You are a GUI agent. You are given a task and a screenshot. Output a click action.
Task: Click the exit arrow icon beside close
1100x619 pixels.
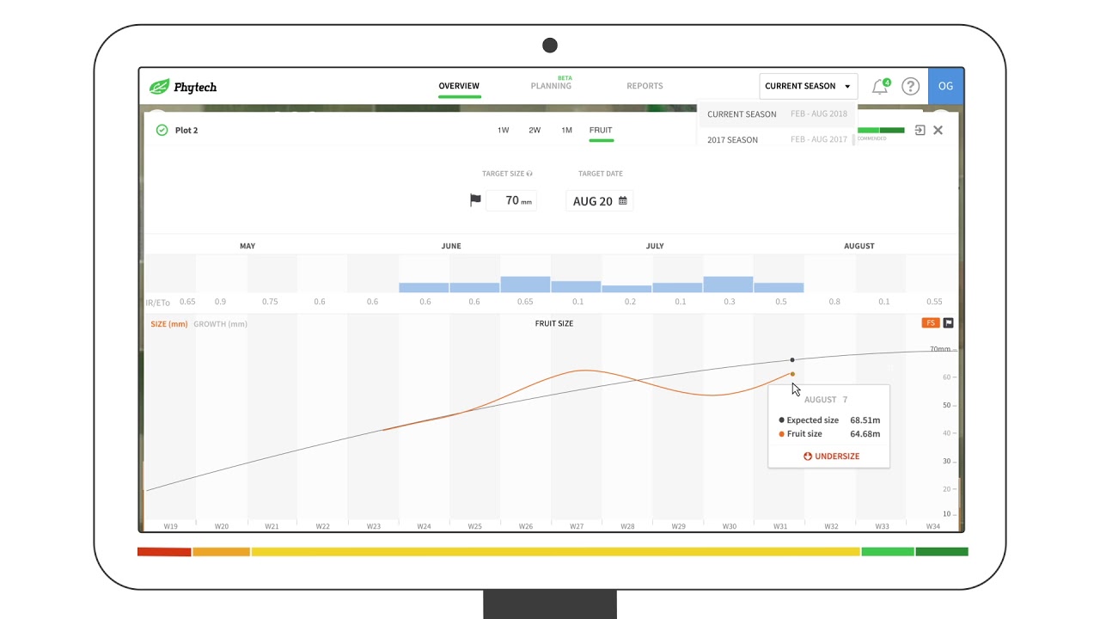coord(920,130)
